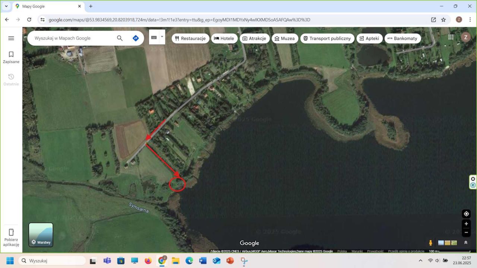
Task: Click the Symsarna river label on map
Action: coord(139,208)
